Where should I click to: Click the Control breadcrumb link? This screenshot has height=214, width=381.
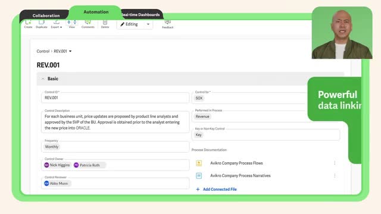(x=43, y=51)
